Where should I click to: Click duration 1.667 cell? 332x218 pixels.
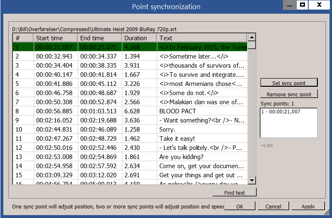(139, 75)
